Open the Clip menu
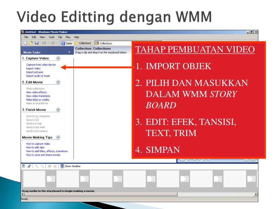 pyautogui.click(x=60, y=37)
